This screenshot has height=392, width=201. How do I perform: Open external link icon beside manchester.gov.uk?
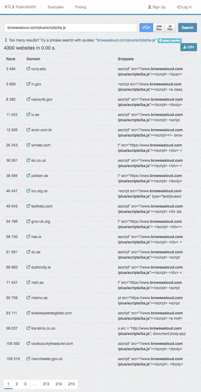(28, 359)
